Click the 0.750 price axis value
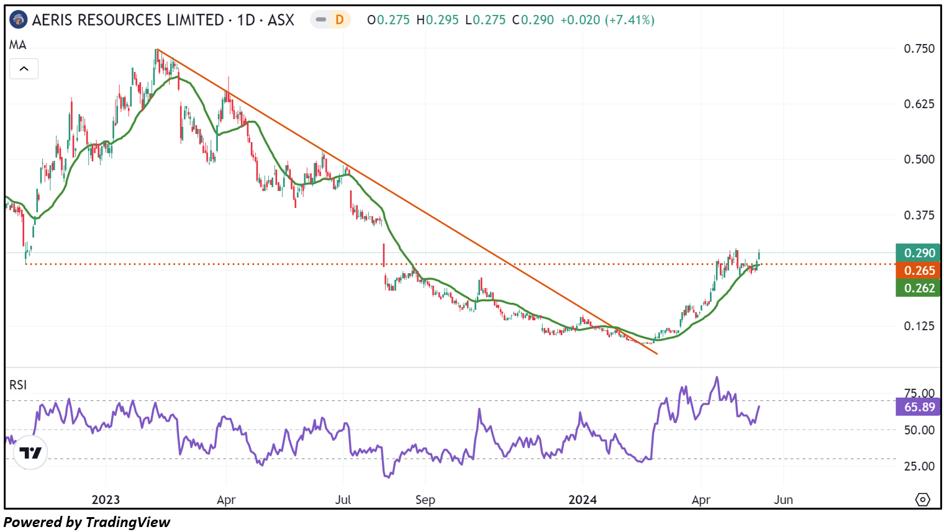944x532 pixels. point(919,48)
